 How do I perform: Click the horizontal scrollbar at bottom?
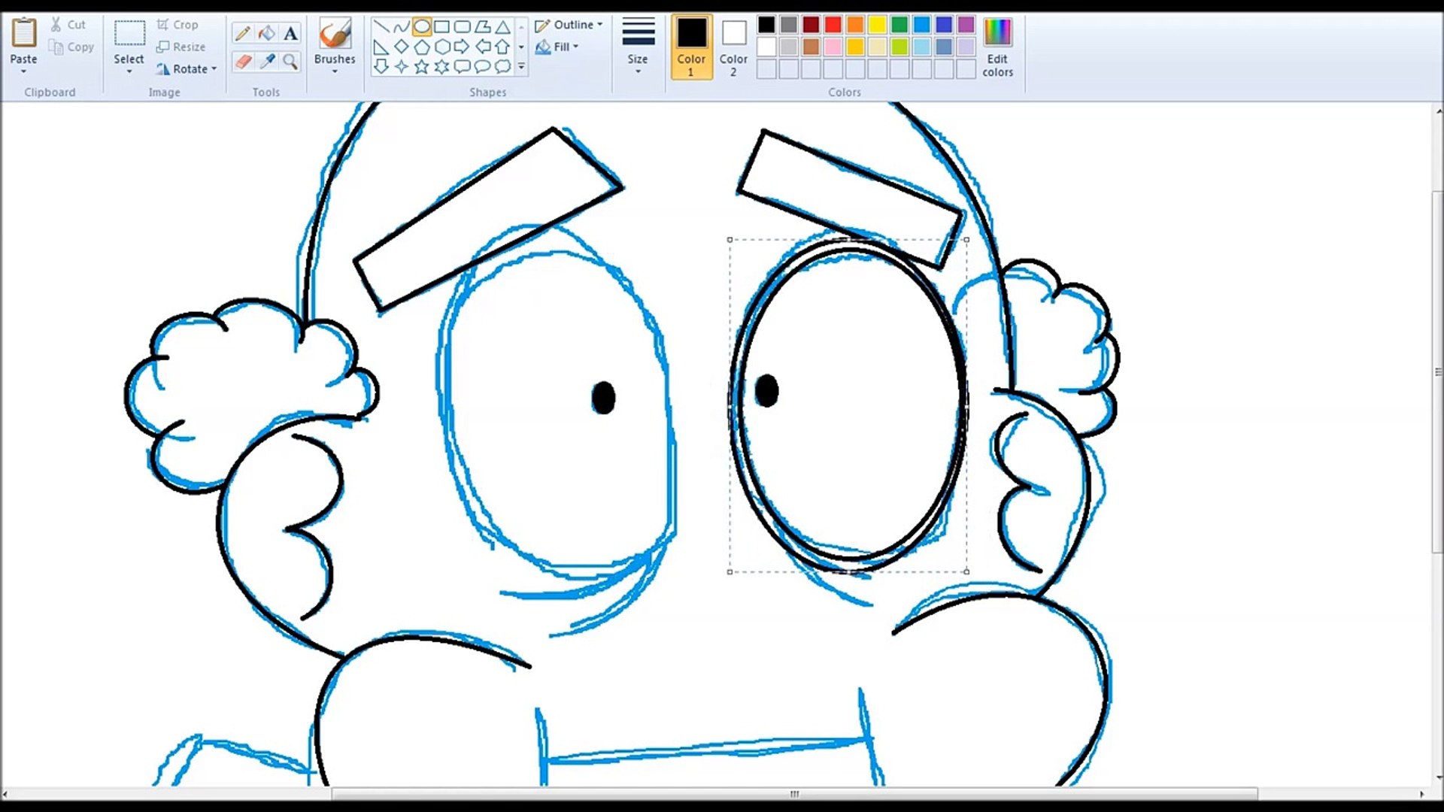coord(794,794)
